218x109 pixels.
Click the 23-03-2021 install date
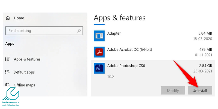coord(203,71)
